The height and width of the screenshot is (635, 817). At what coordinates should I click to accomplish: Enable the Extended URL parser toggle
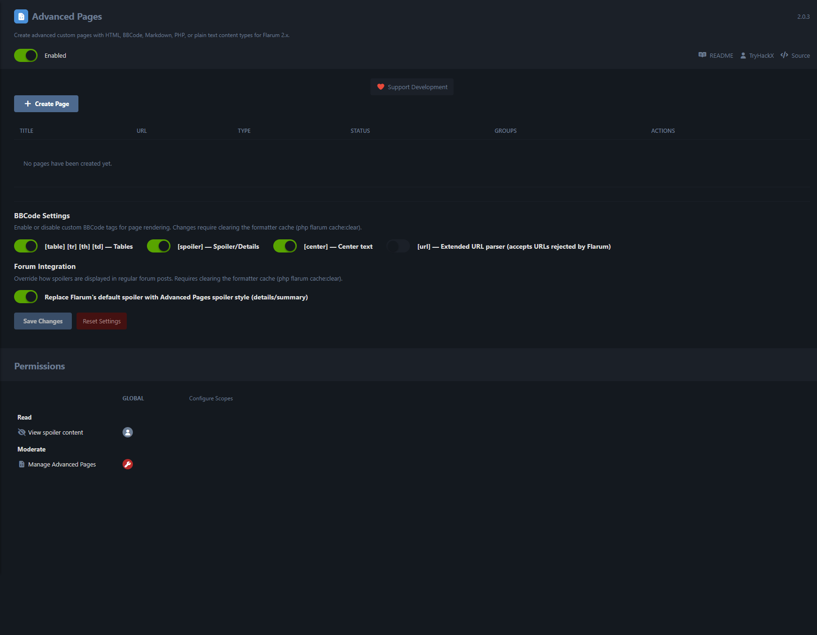(398, 246)
